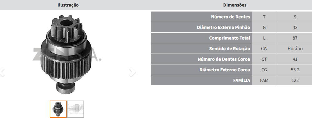
Task: Go to previous illustration with left chevron
Action: click(x=2, y=72)
